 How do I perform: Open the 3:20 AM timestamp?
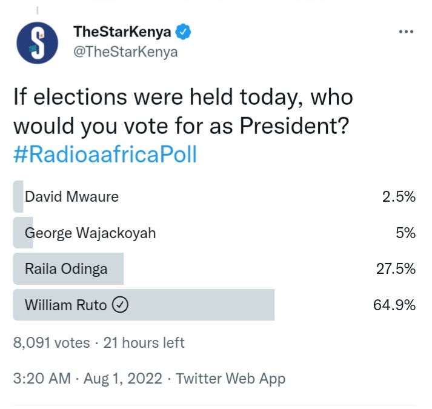[42, 378]
